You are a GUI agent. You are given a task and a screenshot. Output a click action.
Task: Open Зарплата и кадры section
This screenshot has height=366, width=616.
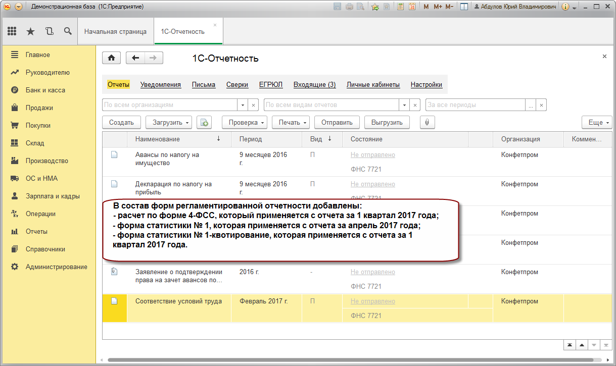pos(53,196)
